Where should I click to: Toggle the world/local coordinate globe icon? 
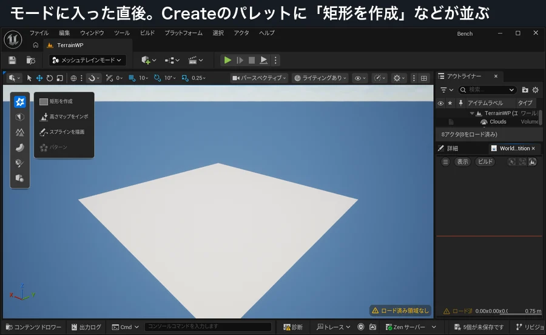73,78
